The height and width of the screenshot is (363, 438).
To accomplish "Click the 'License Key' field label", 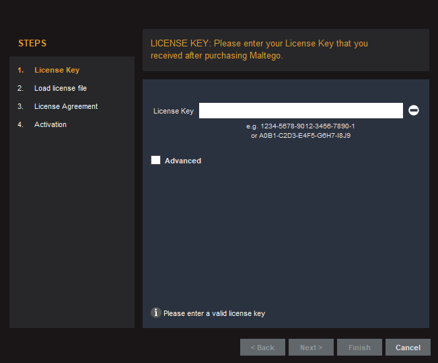I will 174,111.
